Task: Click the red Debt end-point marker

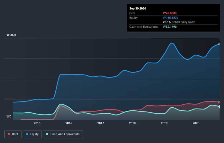Action: (x=219, y=102)
